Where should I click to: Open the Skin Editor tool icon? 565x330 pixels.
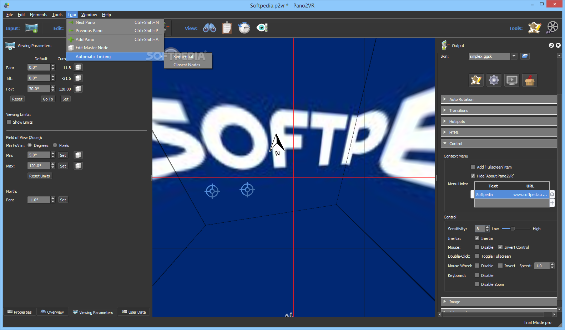[534, 28]
